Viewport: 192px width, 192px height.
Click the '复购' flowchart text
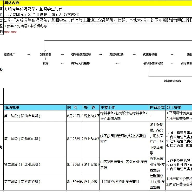(x=45, y=63)
